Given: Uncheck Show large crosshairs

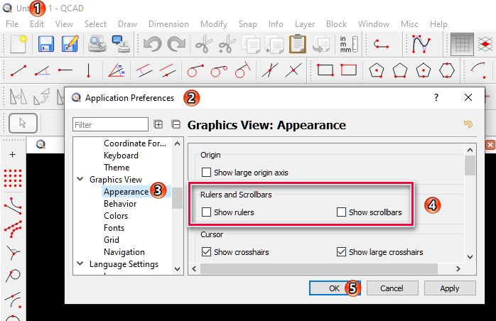Looking at the screenshot, I should pos(342,252).
